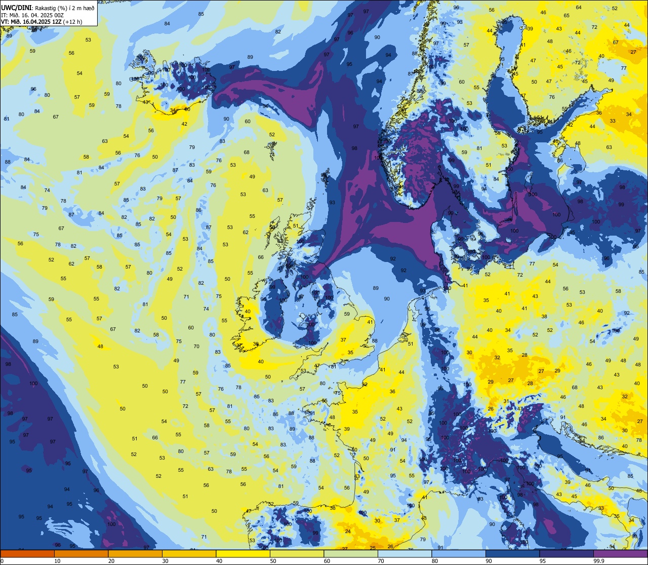Click the medium blue 80–90 legend swatch
Viewport: 648px width, 565px height.
(459, 553)
